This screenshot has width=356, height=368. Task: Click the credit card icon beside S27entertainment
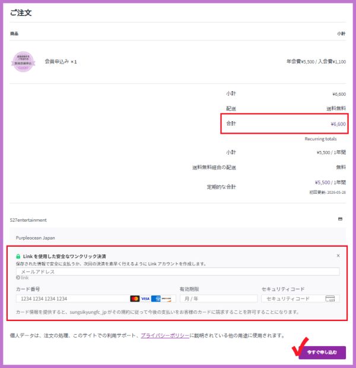340,219
